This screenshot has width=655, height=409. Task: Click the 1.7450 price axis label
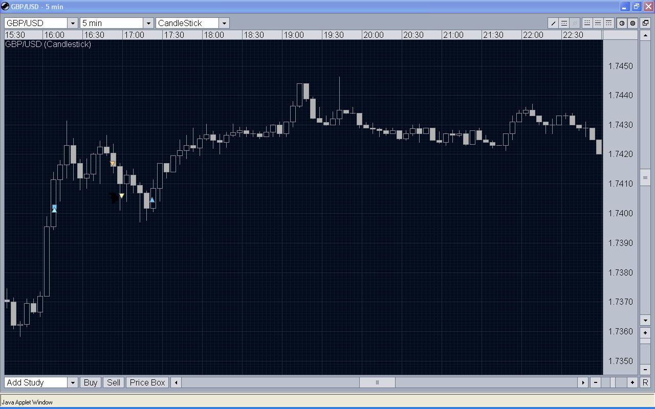(x=620, y=66)
